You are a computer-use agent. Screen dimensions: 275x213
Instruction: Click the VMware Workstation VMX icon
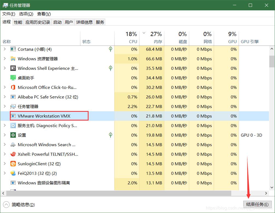click(13, 116)
